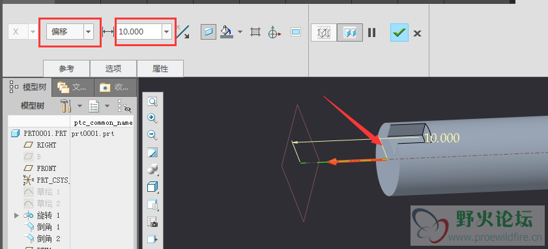Open the 偏移 offset type dropdown
The width and height of the screenshot is (548, 249).
point(88,32)
